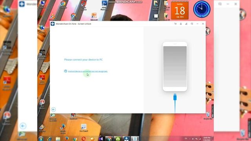Click the feedback pencil icon in title bar

186,24
